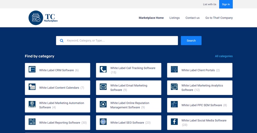Open the Listings menu item
This screenshot has height=133, width=257.
click(x=174, y=18)
